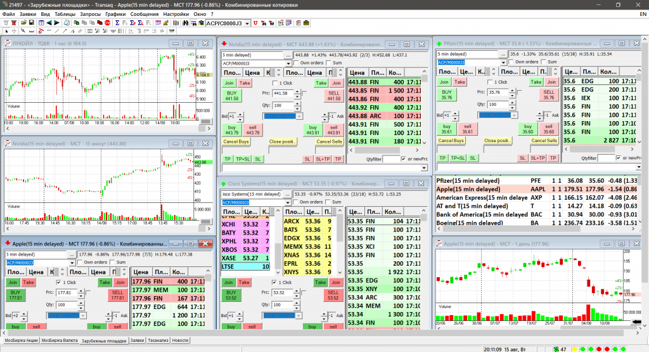
Task: Click SL+TP button in Pfizer window
Action: (537, 158)
